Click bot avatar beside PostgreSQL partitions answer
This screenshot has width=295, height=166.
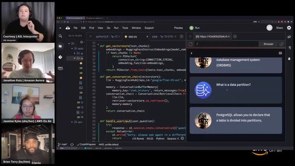point(203,120)
